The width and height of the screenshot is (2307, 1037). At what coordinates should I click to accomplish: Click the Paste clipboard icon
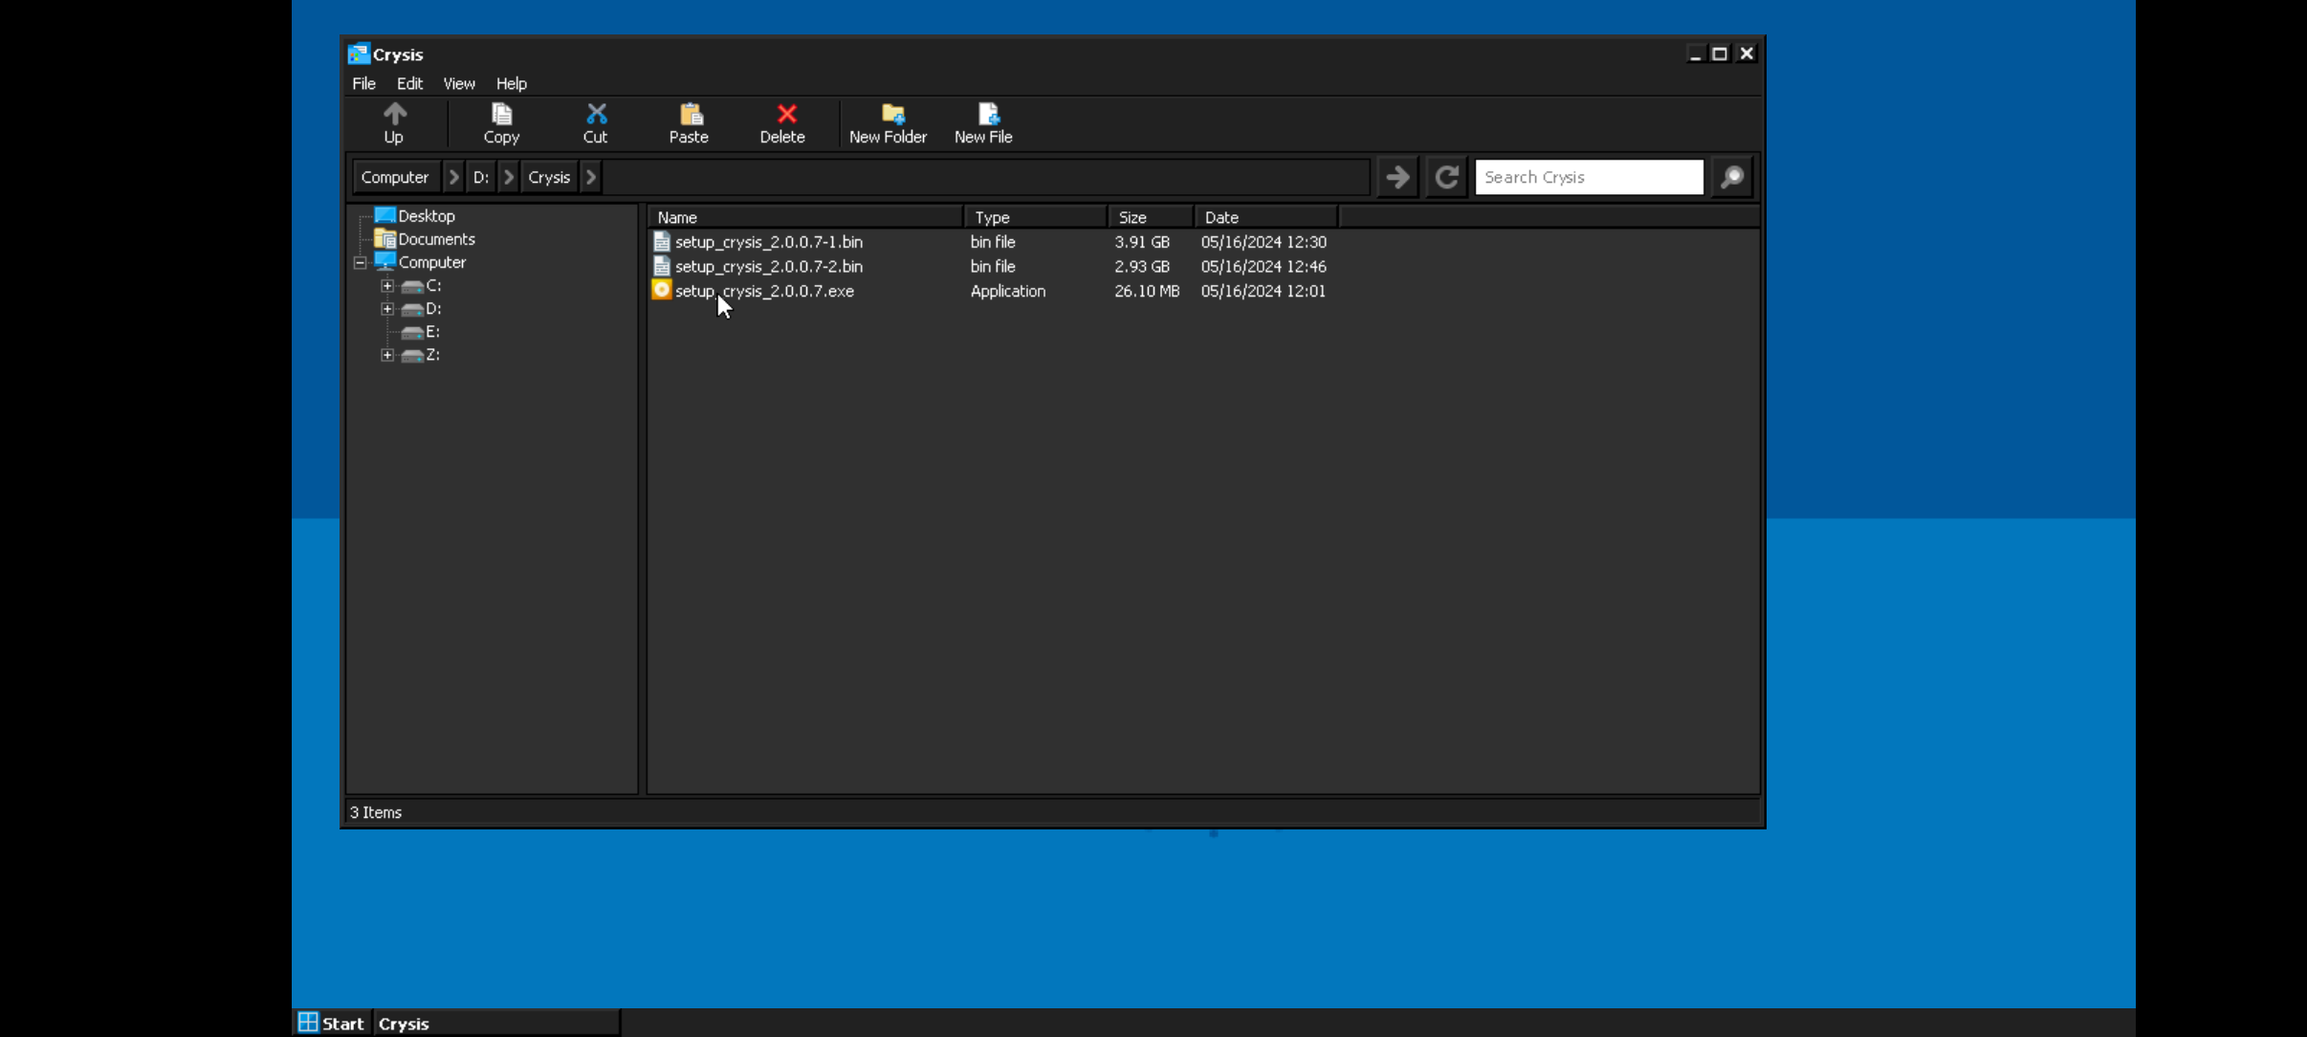[690, 115]
